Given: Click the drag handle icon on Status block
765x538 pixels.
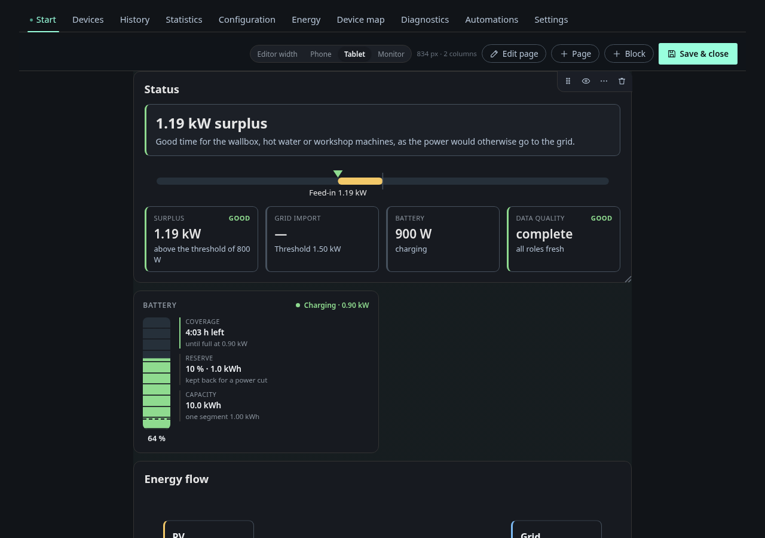Looking at the screenshot, I should (568, 81).
